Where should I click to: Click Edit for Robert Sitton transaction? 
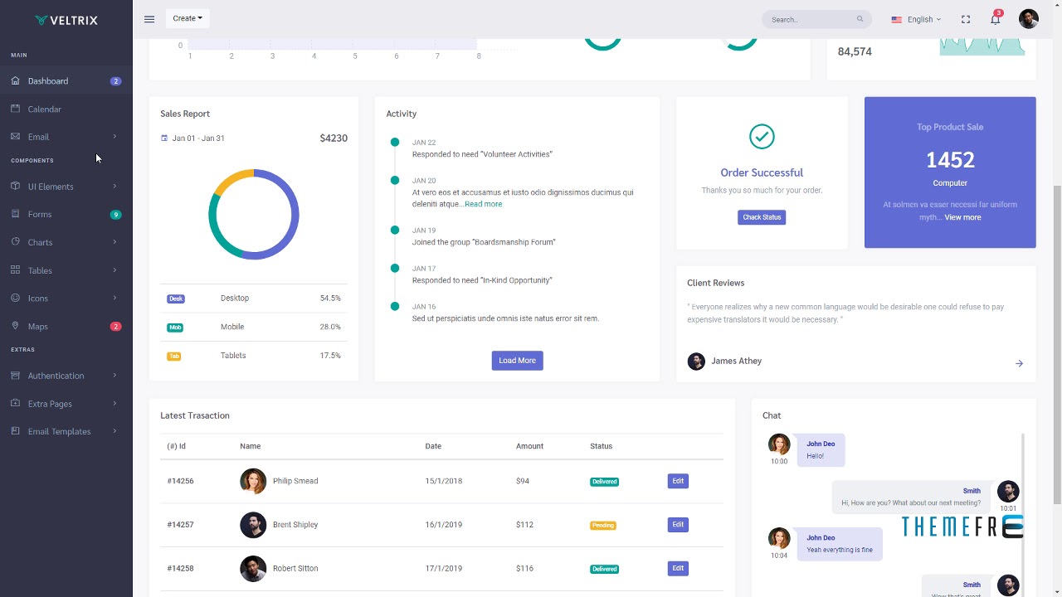[x=678, y=569]
